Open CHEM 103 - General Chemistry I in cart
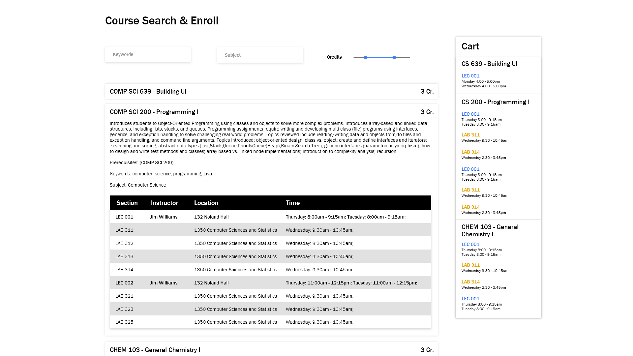Viewport: 633px width, 356px height. pyautogui.click(x=490, y=230)
